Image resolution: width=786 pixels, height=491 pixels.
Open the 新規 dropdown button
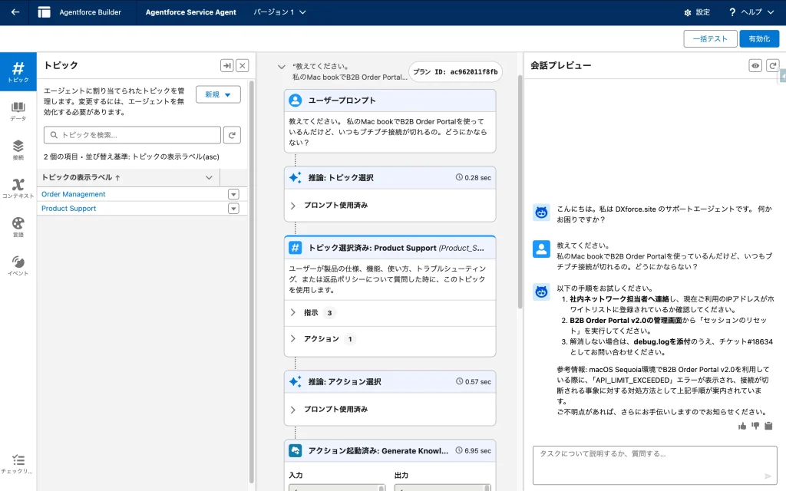(218, 94)
